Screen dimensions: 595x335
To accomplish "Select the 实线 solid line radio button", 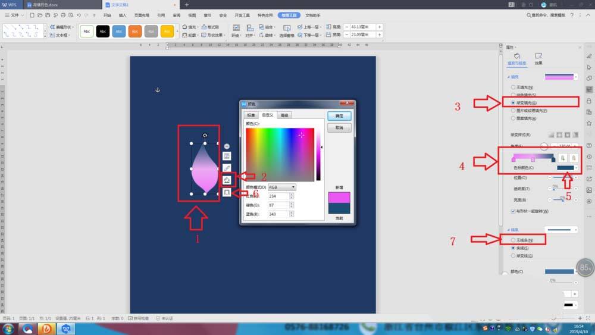I will 513,248.
